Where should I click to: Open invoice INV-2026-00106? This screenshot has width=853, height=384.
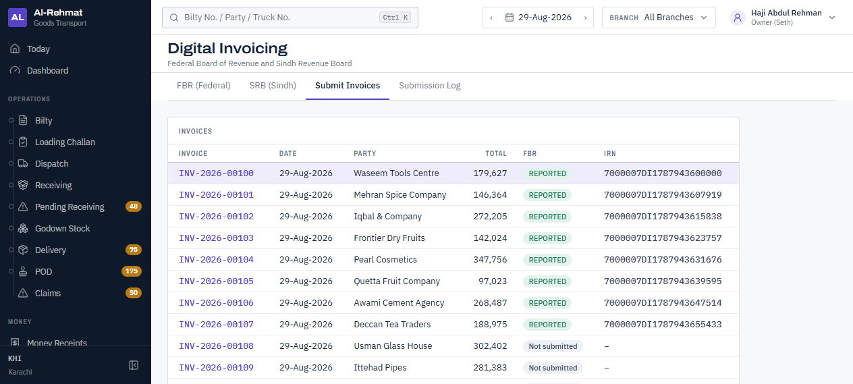point(216,303)
